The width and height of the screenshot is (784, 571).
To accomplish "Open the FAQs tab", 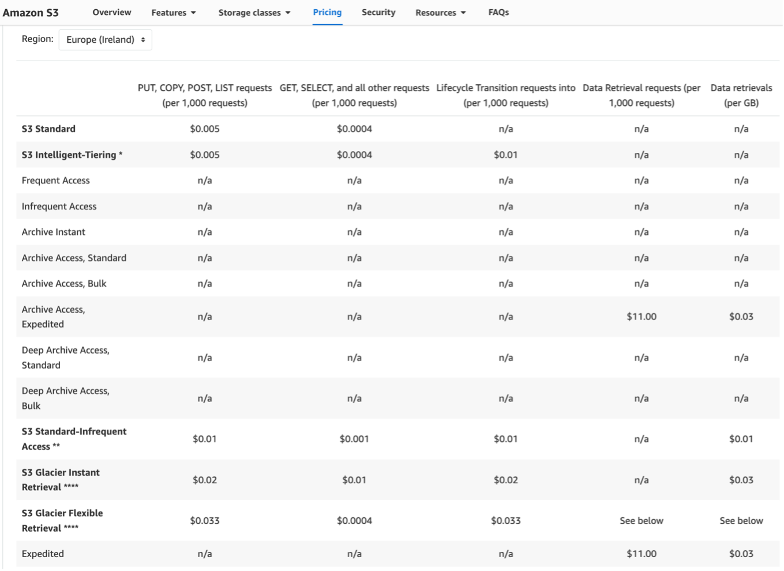I will [498, 12].
